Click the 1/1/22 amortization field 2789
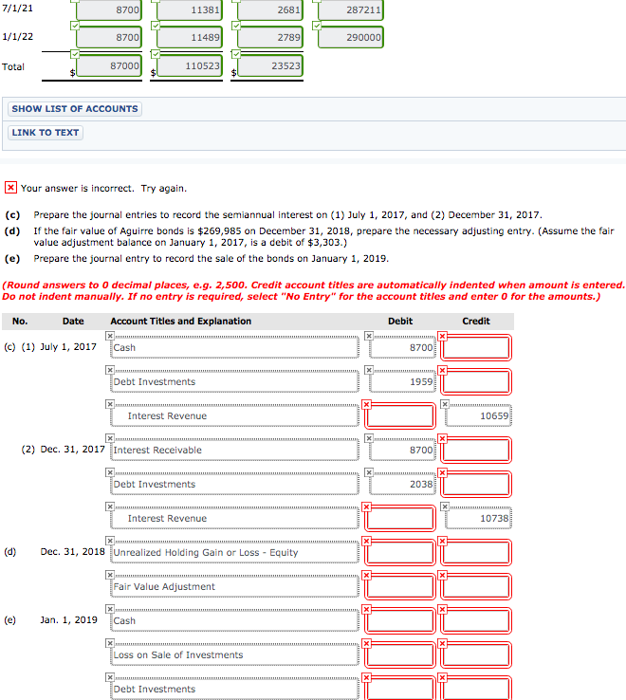The width and height of the screenshot is (626, 700). 270,37
